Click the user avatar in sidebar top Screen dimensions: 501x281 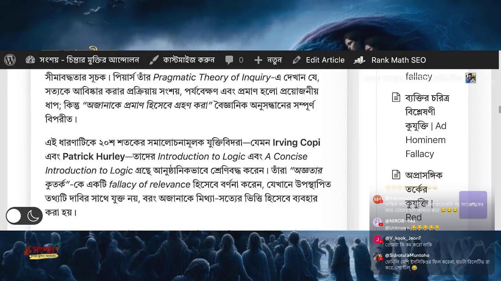tap(470, 78)
